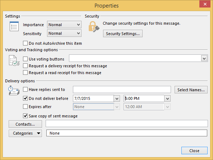Click the delivery options clock mailbox icon
This screenshot has width=213, height=160.
click(14, 91)
